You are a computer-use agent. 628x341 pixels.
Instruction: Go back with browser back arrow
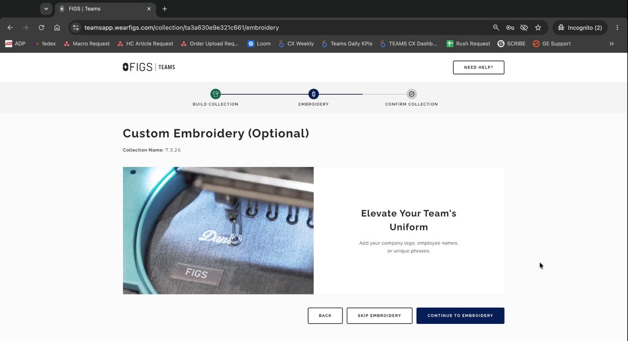10,28
